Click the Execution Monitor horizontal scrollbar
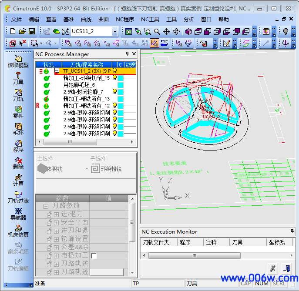Screen dimensions: 299x291 pos(194,255)
